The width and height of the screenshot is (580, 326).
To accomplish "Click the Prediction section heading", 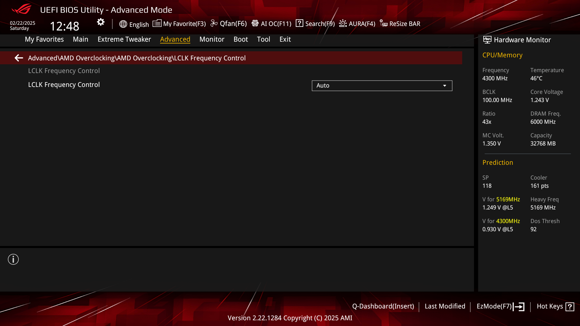I will tap(498, 163).
